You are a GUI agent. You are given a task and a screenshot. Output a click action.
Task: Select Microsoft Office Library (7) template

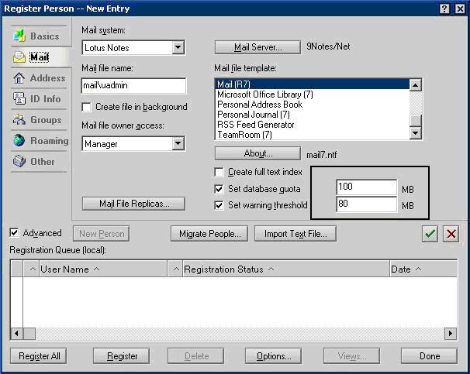pyautogui.click(x=312, y=94)
